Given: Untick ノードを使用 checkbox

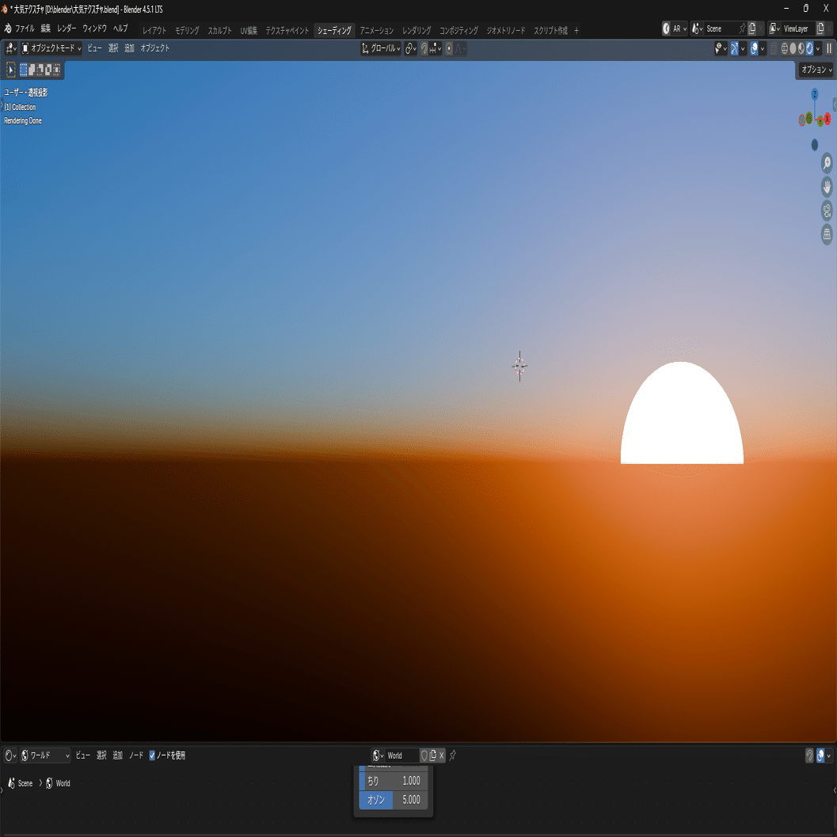Looking at the screenshot, I should tap(152, 755).
